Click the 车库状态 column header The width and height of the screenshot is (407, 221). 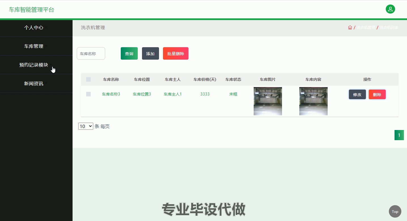233,79
